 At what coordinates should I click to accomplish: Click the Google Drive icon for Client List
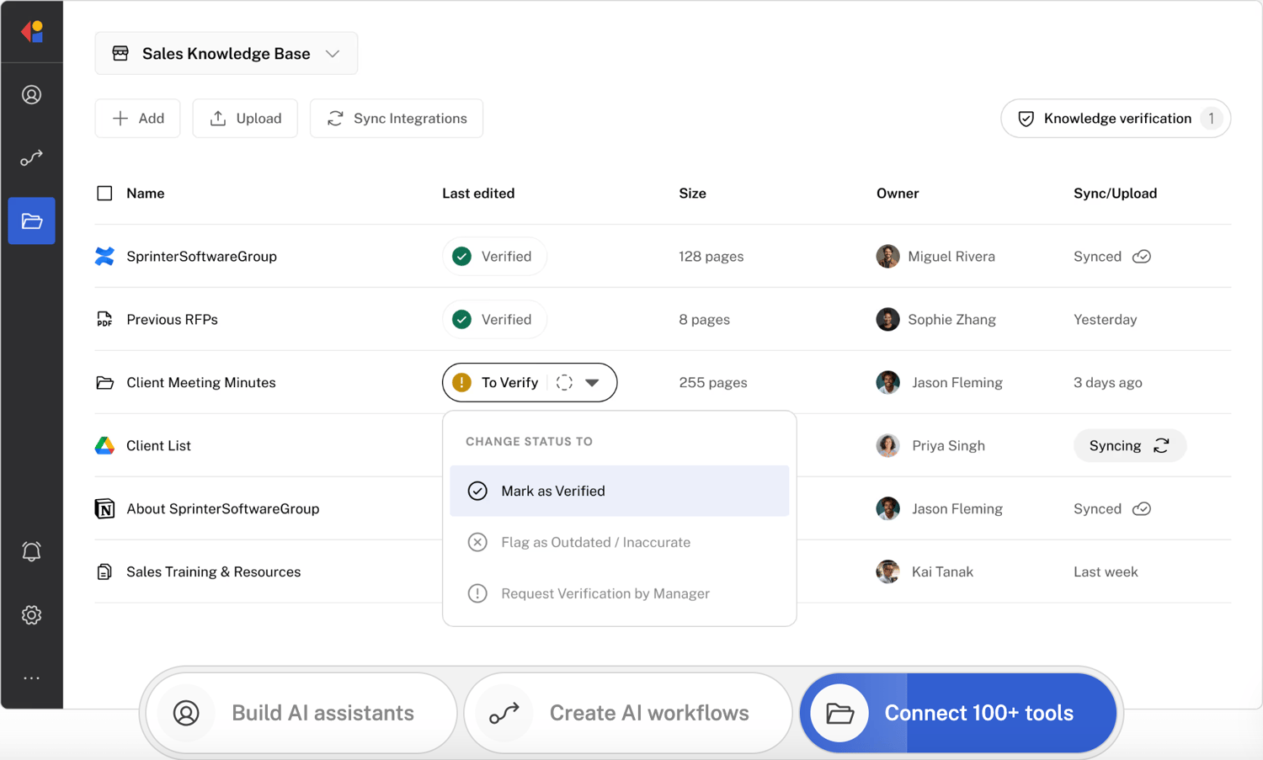pyautogui.click(x=104, y=446)
